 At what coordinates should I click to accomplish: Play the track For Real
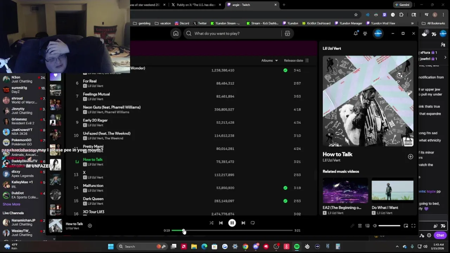tap(90, 81)
